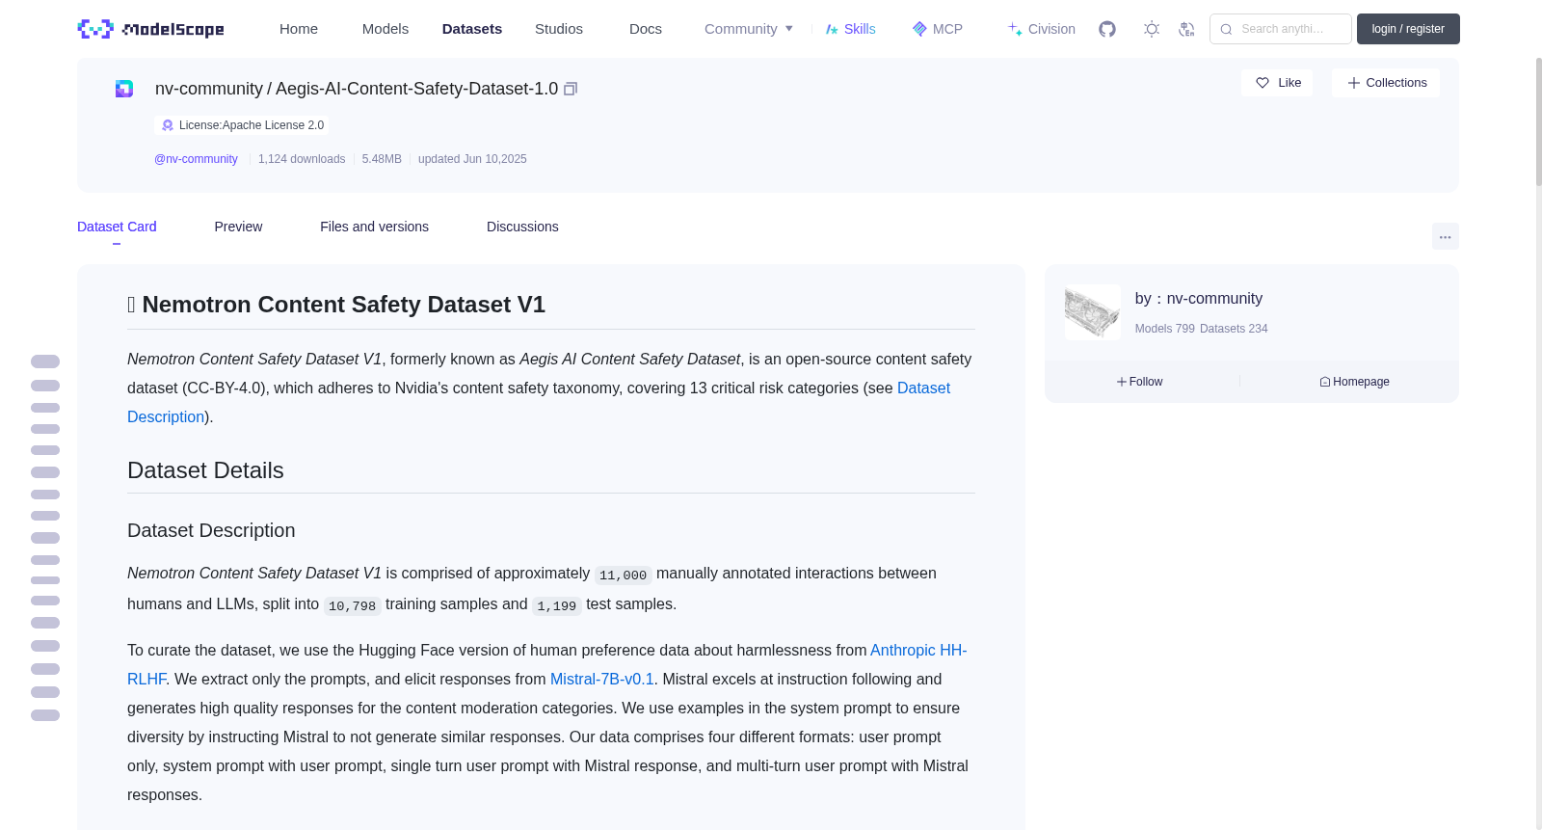Click 'Models 799' count text
The image size is (1542, 830).
(1164, 329)
